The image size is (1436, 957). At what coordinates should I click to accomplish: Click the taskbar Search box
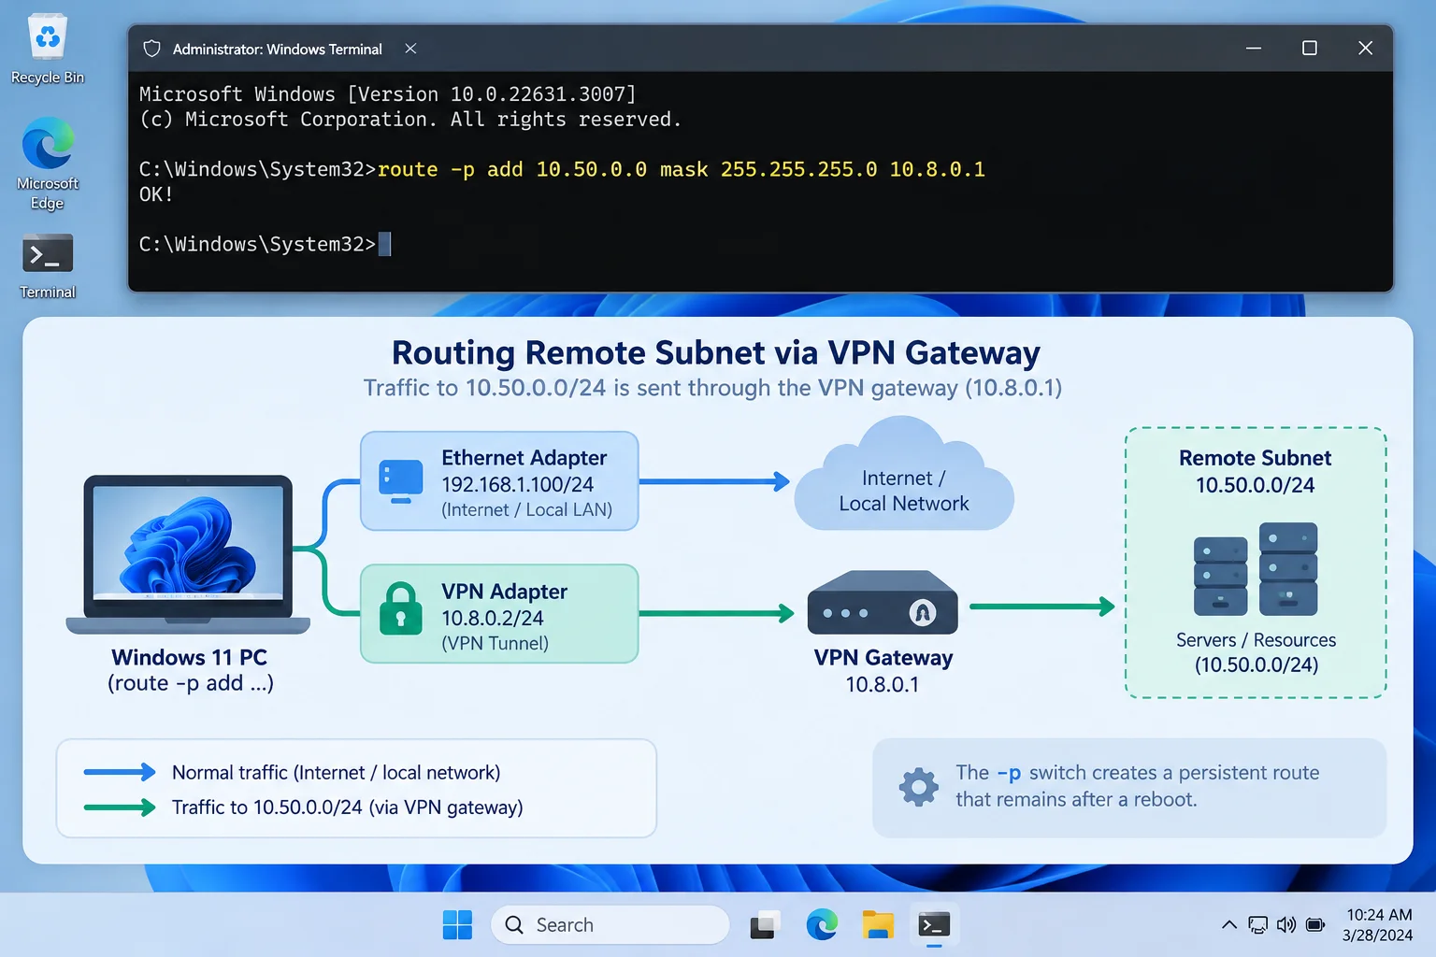(x=610, y=925)
